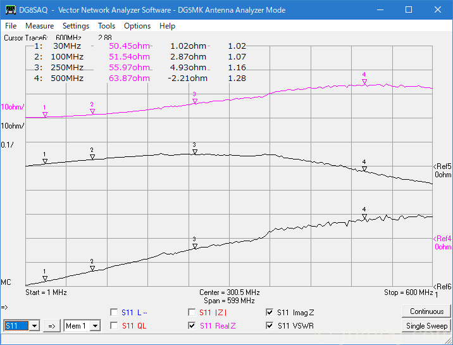
Task: Click the 63.87ohm real impedance value
Action: (130, 78)
